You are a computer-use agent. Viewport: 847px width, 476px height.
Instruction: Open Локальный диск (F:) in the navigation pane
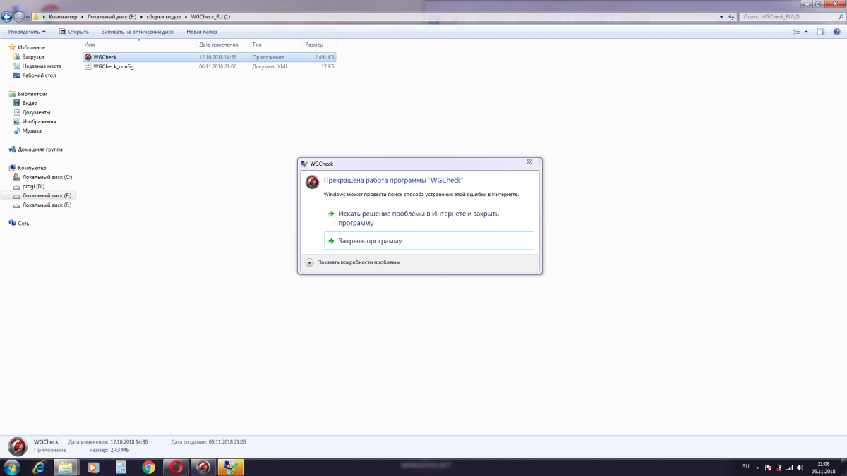coord(47,205)
